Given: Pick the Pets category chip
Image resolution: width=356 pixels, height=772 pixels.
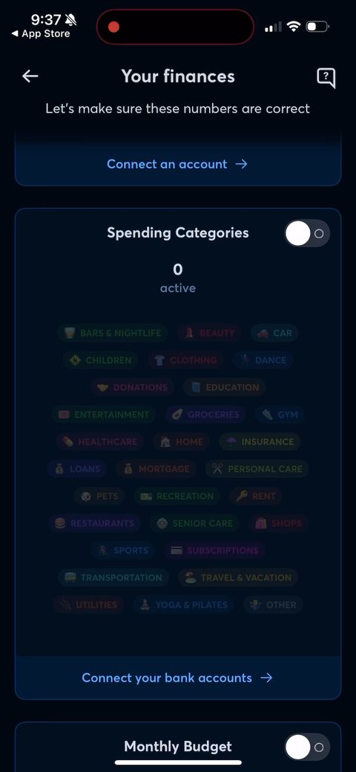Looking at the screenshot, I should pyautogui.click(x=99, y=497).
